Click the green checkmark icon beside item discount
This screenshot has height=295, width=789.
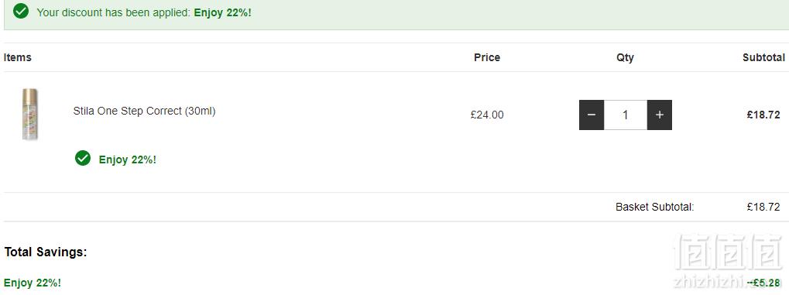pyautogui.click(x=83, y=158)
